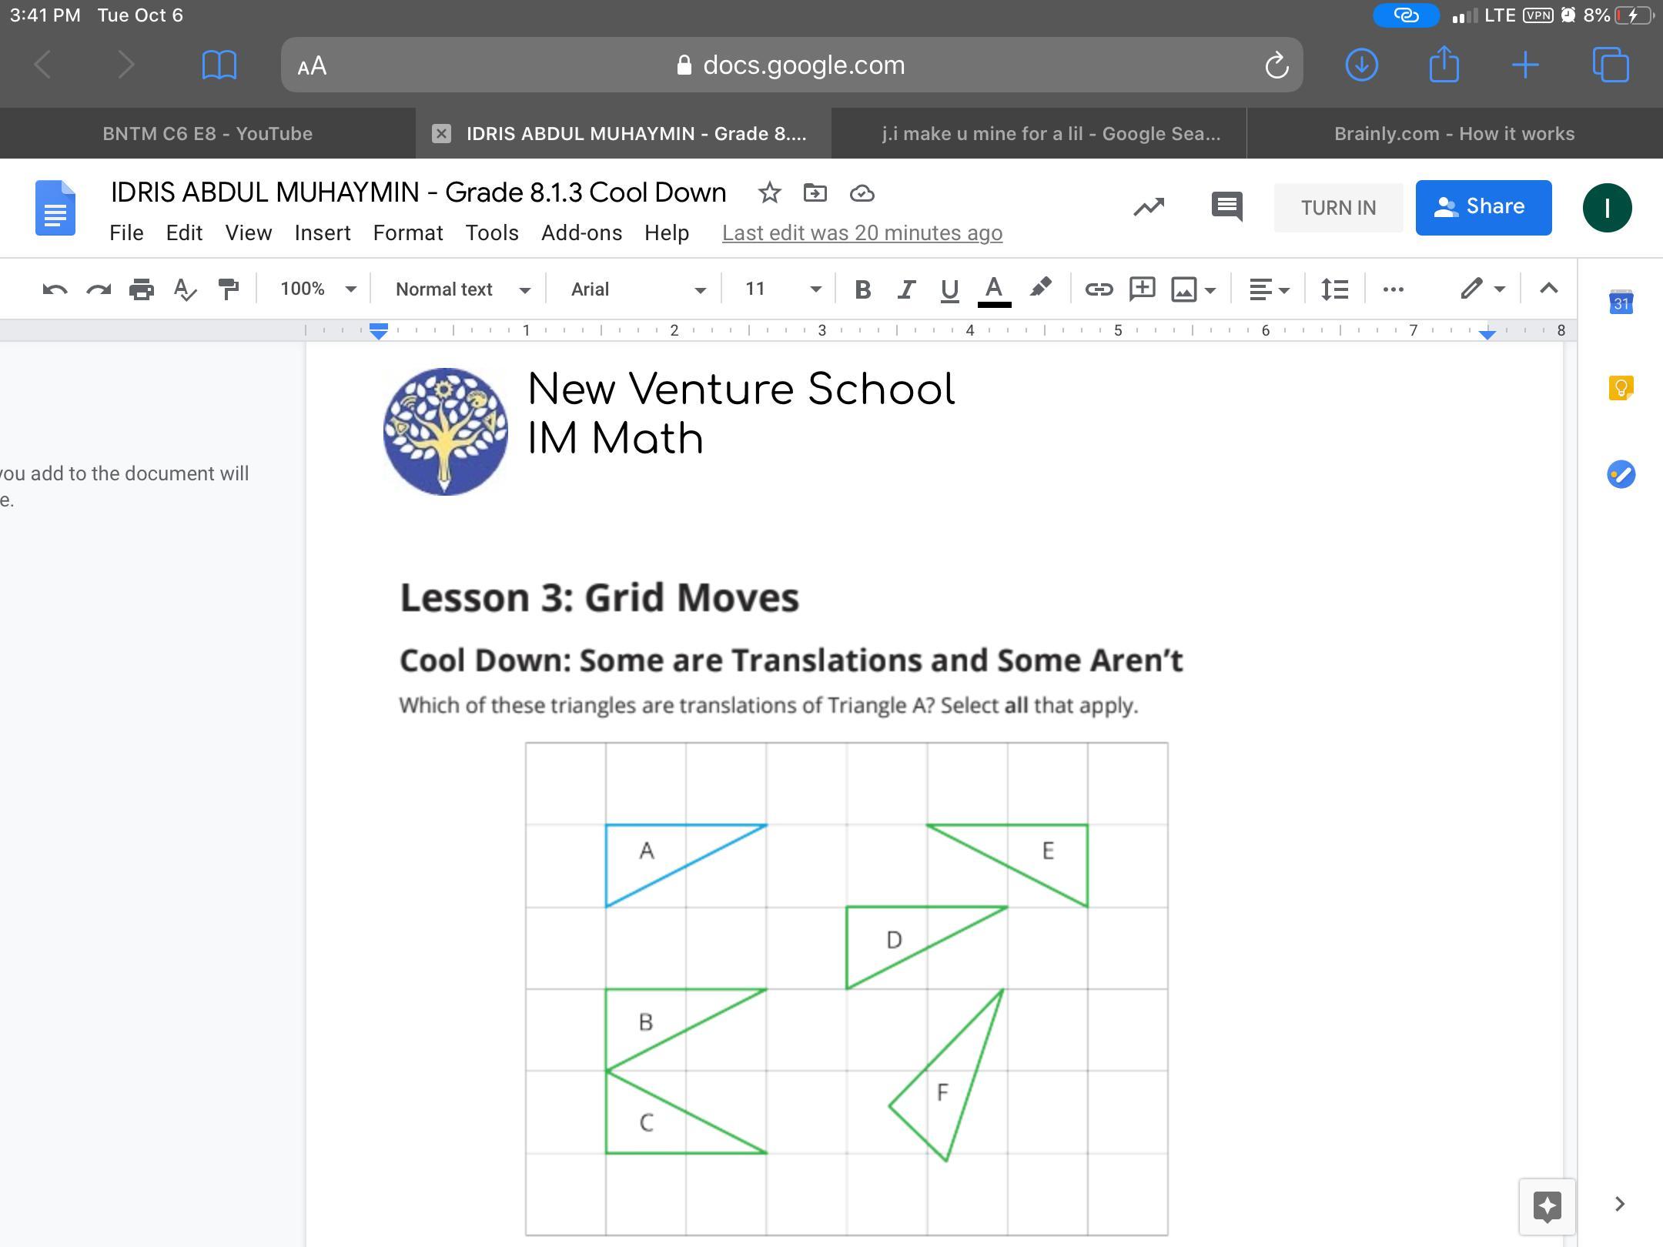Viewport: 1663px width, 1247px height.
Task: Click the Add comment icon in toolbar
Action: (x=1142, y=289)
